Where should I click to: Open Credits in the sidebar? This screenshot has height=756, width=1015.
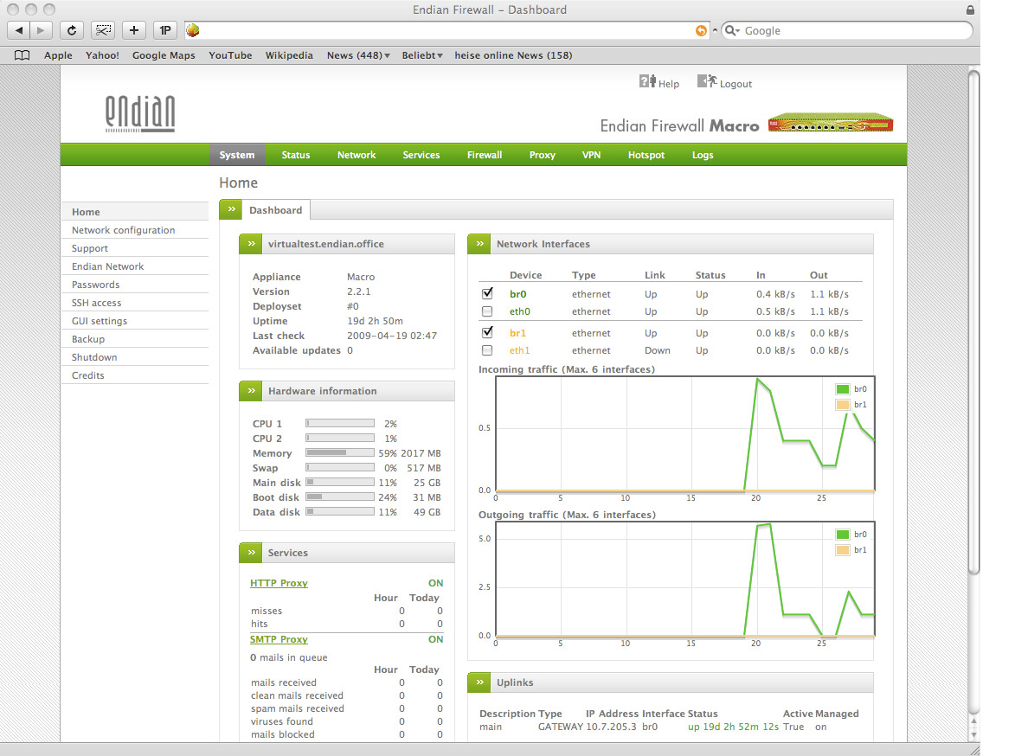coord(135,375)
